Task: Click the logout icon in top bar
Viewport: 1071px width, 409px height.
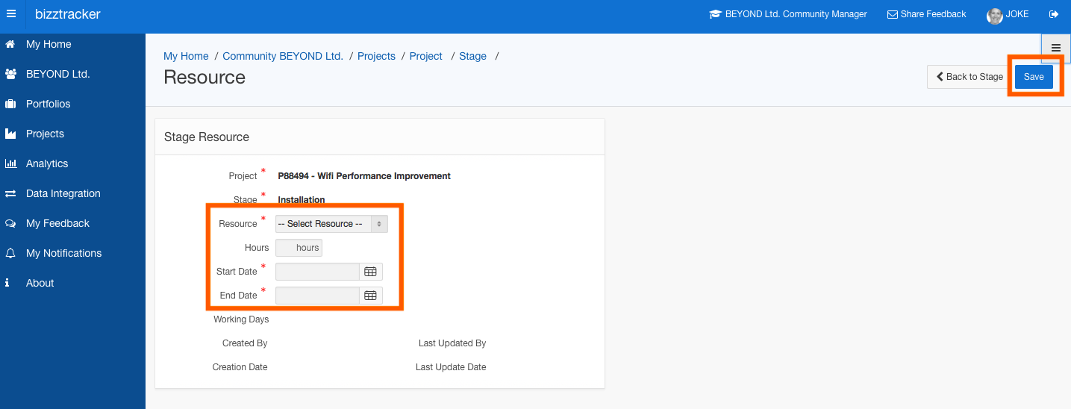Action: (x=1054, y=14)
